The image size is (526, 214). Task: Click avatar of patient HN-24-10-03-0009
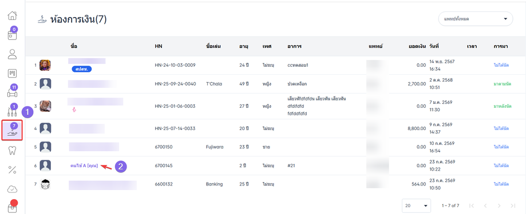pos(45,65)
